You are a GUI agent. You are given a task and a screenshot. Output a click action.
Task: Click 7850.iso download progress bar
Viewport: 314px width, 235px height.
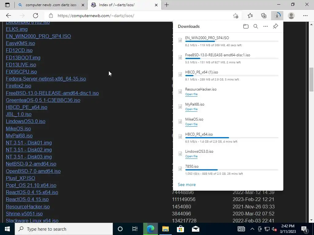tap(232, 170)
